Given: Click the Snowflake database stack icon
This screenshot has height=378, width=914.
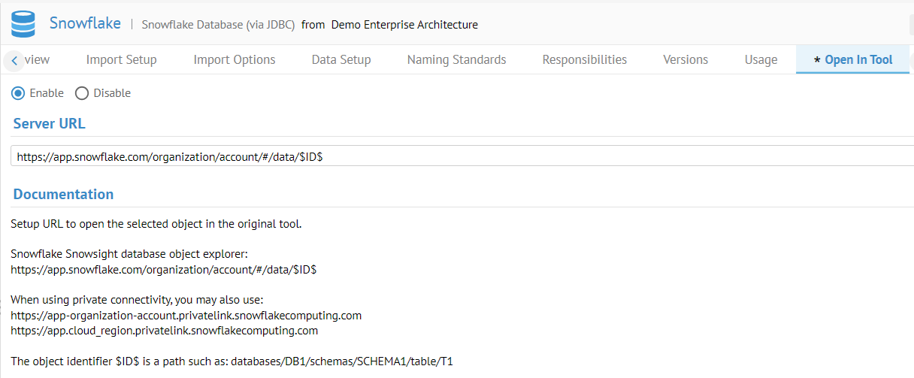Looking at the screenshot, I should coord(24,23).
